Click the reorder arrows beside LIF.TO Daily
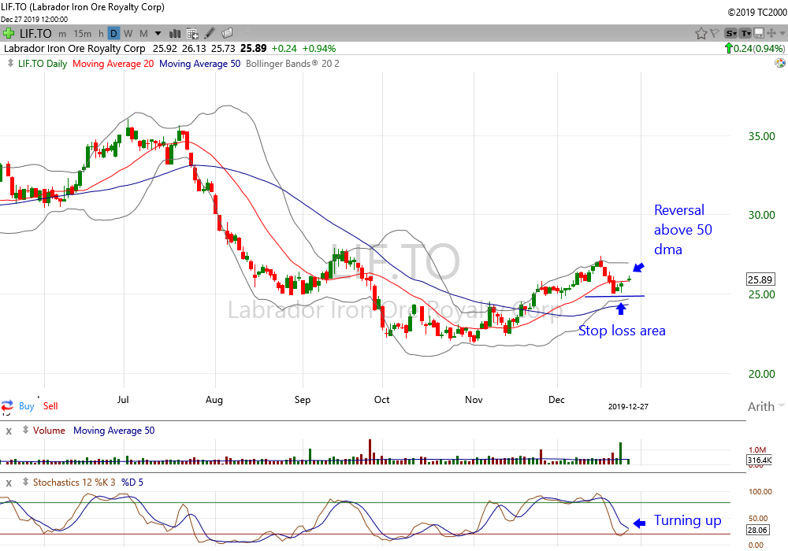The width and height of the screenshot is (788, 551). (10, 63)
